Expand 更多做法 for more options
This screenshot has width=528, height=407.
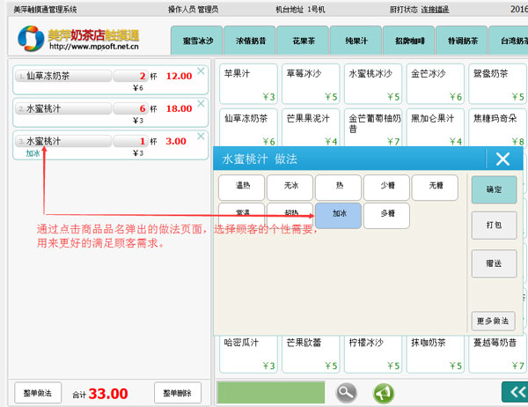493,321
